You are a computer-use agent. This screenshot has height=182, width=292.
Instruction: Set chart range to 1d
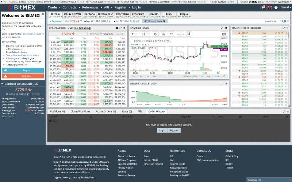click(147, 76)
